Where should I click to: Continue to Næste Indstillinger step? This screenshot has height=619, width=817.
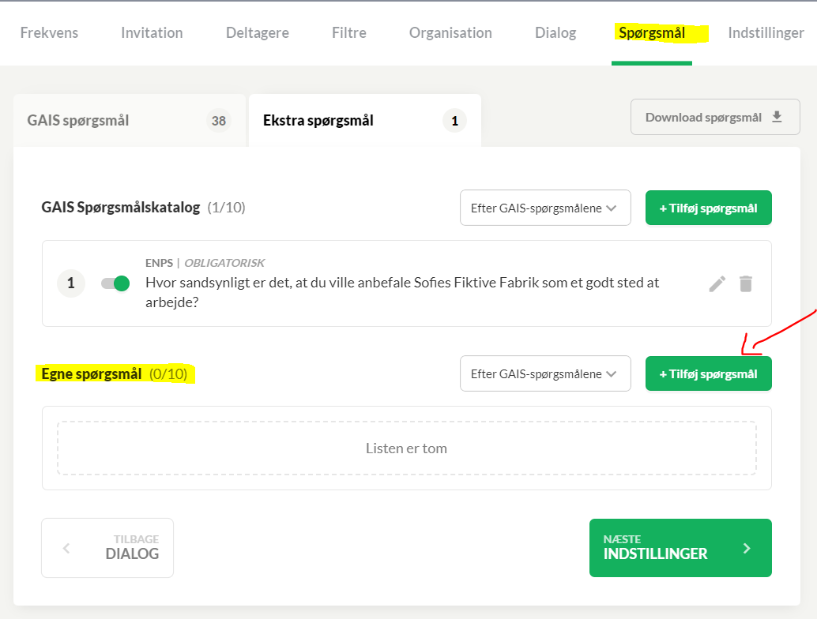coord(680,548)
